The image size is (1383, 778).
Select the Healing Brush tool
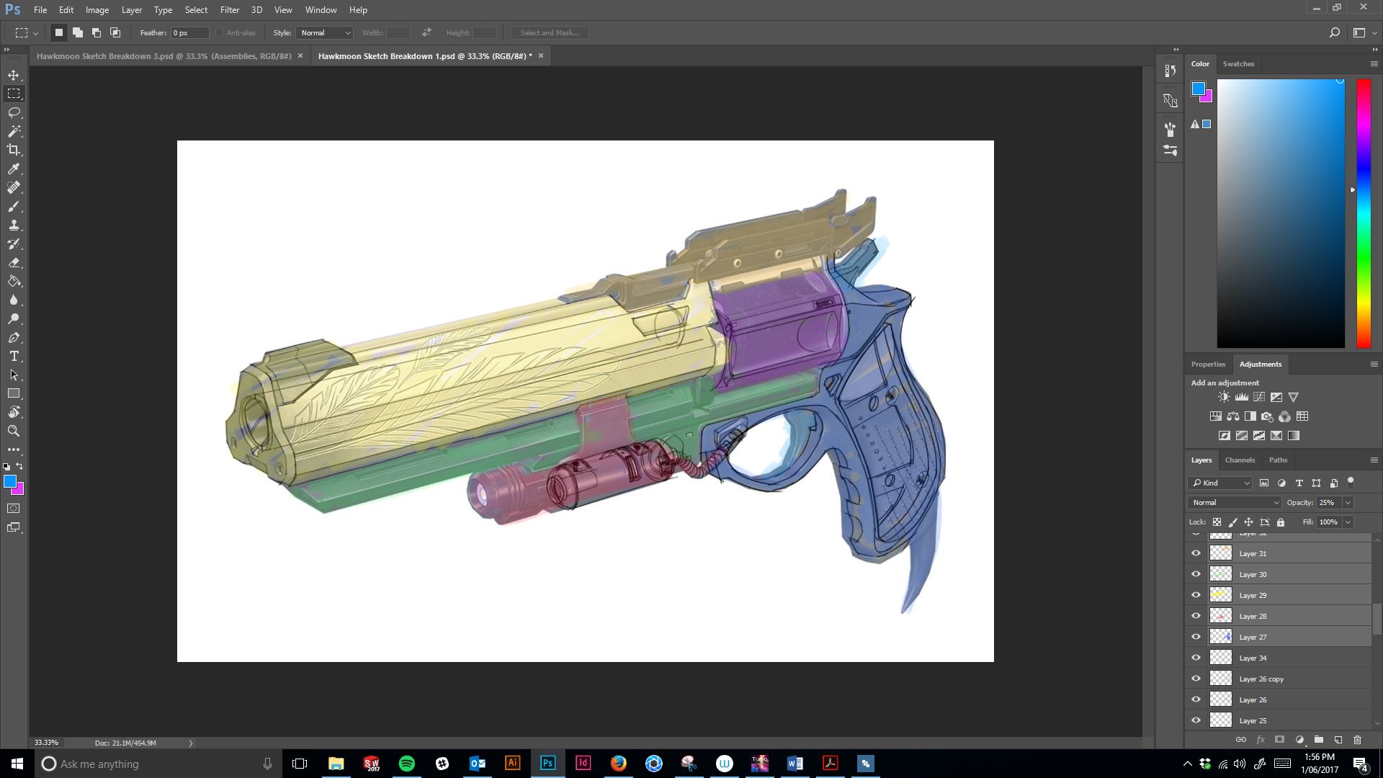(x=14, y=187)
